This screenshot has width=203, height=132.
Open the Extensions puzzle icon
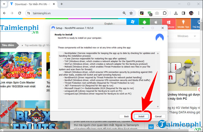click(165, 13)
